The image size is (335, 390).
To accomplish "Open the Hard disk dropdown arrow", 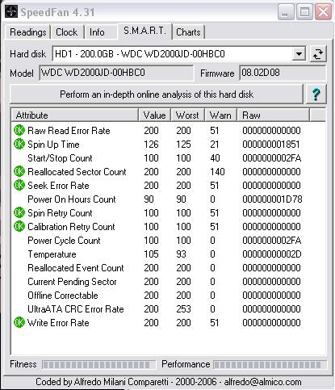I will 299,54.
